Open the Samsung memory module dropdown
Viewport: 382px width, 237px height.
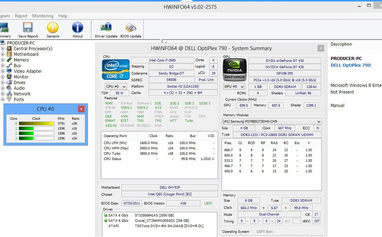point(272,122)
